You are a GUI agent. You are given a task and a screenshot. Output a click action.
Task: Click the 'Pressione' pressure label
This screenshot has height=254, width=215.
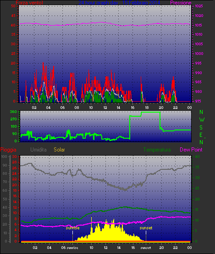tap(181, 3)
